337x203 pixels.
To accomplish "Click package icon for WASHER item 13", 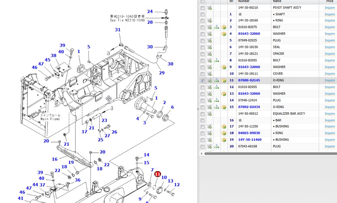I will coord(224,94).
